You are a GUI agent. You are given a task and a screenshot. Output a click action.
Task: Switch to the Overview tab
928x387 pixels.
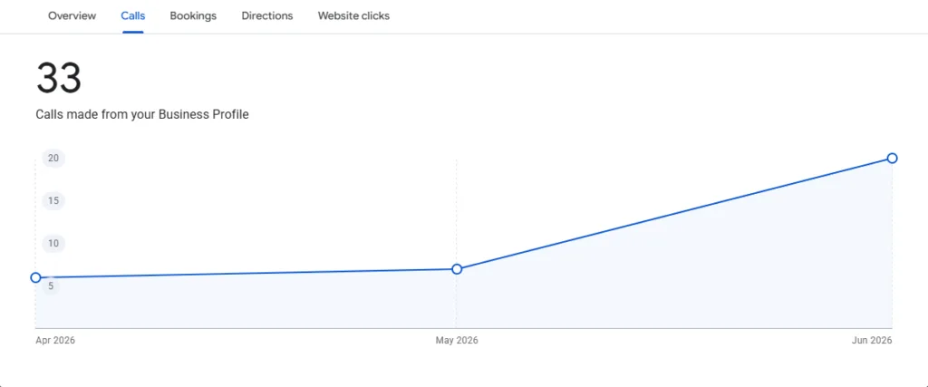[x=72, y=16]
